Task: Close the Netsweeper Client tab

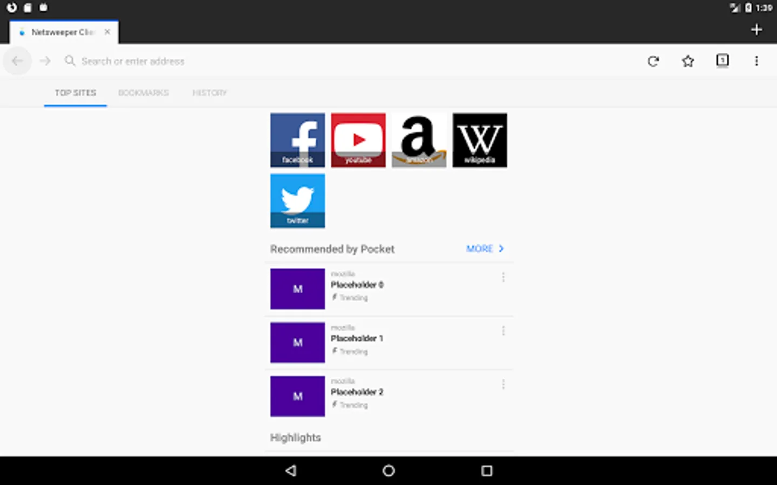Action: [x=107, y=32]
